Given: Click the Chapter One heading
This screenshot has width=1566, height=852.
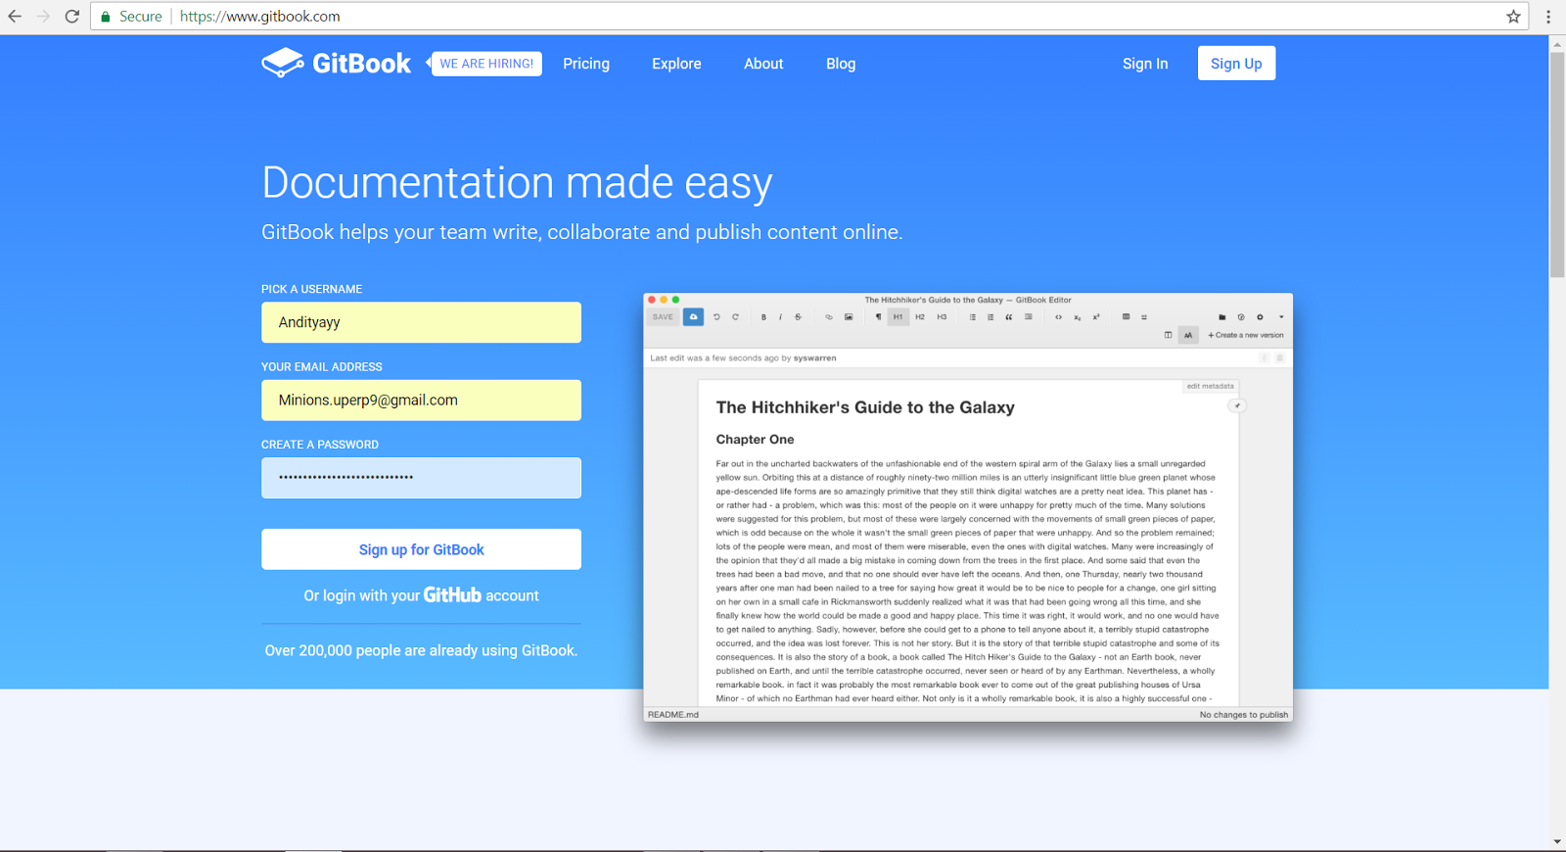Looking at the screenshot, I should pyautogui.click(x=755, y=440).
